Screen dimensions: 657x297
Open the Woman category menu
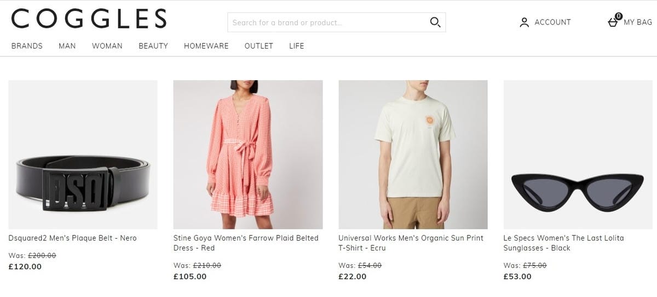[107, 46]
